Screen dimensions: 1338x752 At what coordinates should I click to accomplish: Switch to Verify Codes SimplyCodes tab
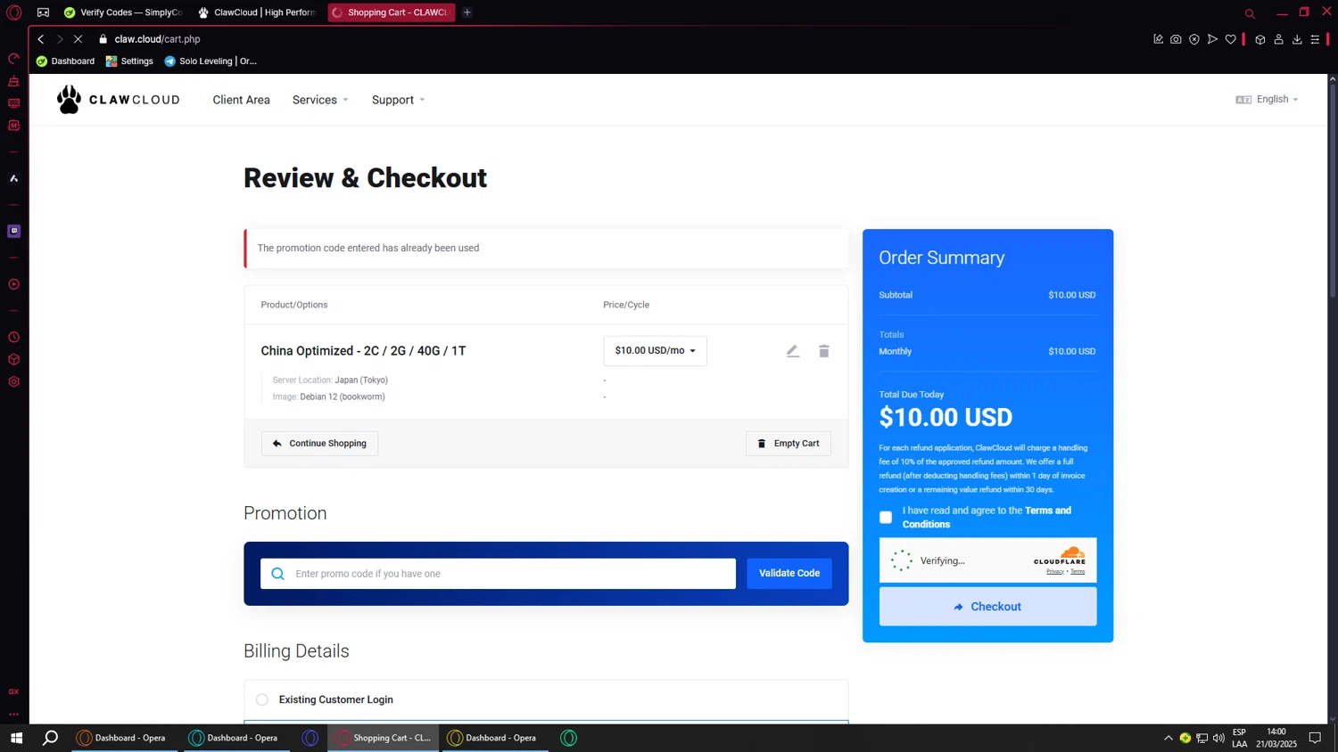(x=123, y=12)
